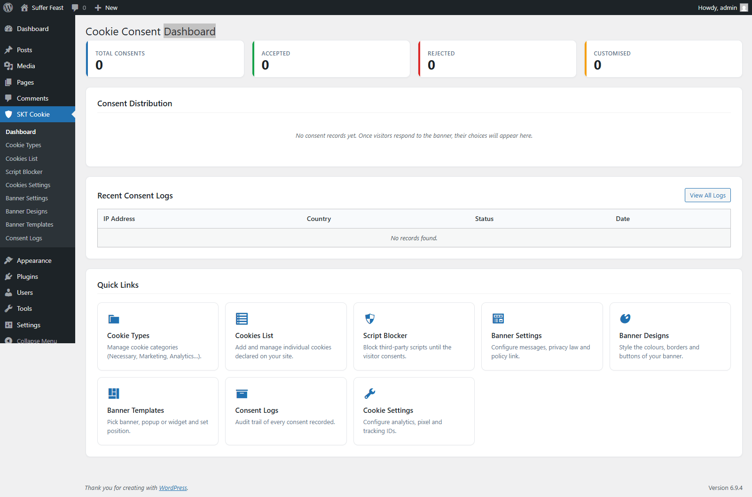Open Consent Logs from the sidebar submenu
The width and height of the screenshot is (752, 497).
tap(23, 238)
